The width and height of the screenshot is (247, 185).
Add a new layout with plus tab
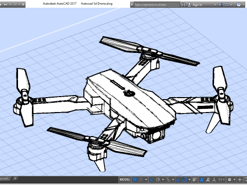15,178
